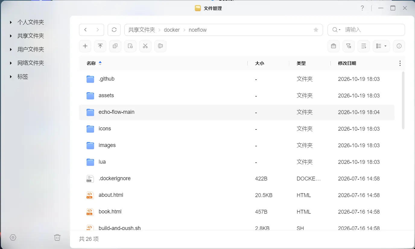Expand the 网络文件夹 tree node
This screenshot has height=249, width=415.
pos(11,63)
